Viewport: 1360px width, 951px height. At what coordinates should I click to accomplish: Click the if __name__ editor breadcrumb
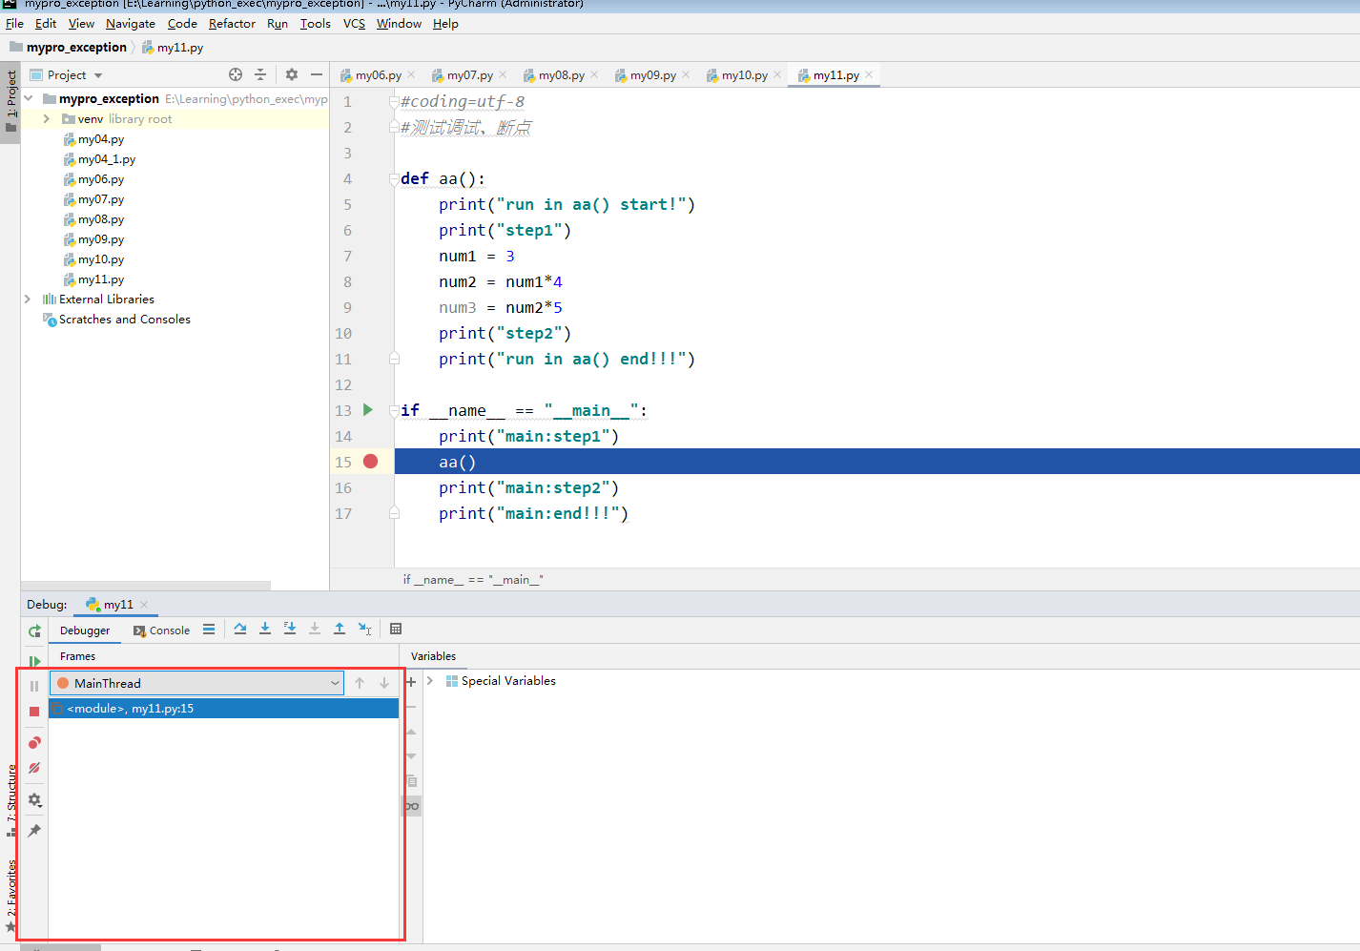(x=473, y=580)
